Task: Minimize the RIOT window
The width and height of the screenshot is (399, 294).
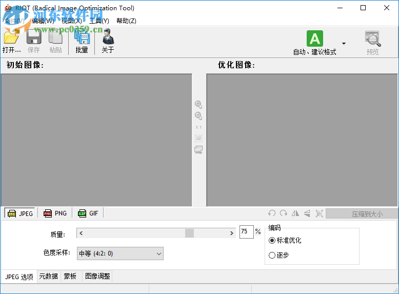Action: pyautogui.click(x=340, y=8)
